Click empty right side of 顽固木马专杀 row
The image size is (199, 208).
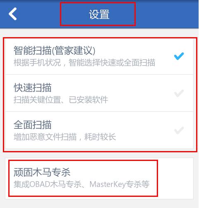(175, 179)
